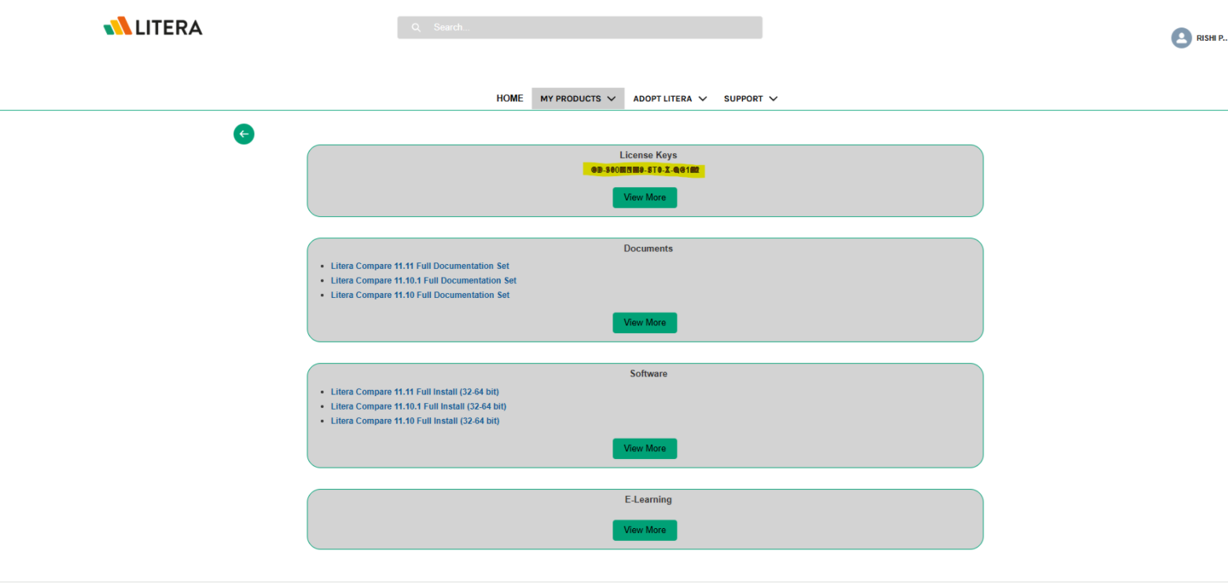Image resolution: width=1228 pixels, height=584 pixels.
Task: Open Litera Compare 11.10 Full Documentation Set
Action: coord(420,295)
